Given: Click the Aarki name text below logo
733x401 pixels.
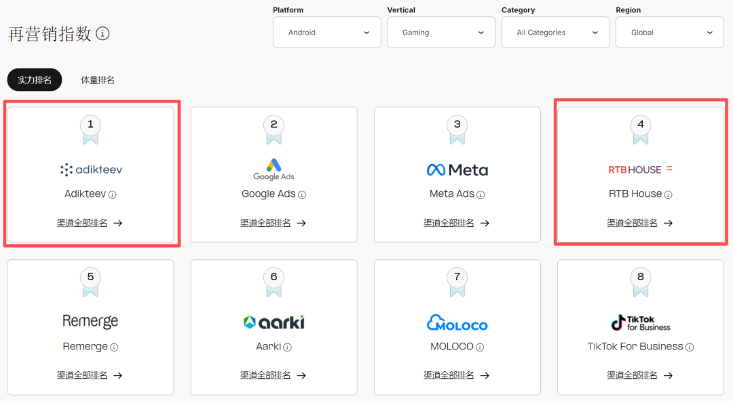Looking at the screenshot, I should click(x=268, y=346).
